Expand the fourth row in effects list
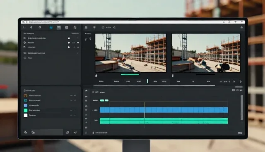 pyautogui.click(x=78, y=53)
